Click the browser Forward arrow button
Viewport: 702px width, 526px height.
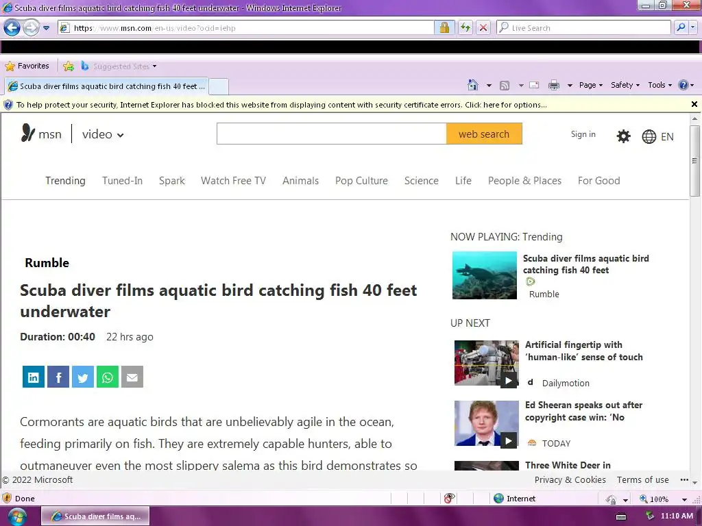point(31,27)
